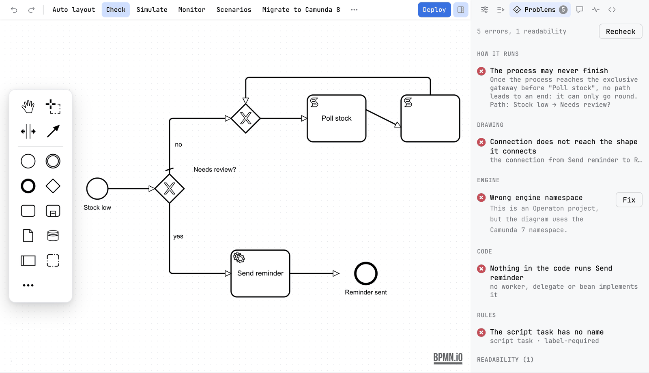The height and width of the screenshot is (373, 649).
Task: Activate the create/remove space tool
Action: pos(28,131)
